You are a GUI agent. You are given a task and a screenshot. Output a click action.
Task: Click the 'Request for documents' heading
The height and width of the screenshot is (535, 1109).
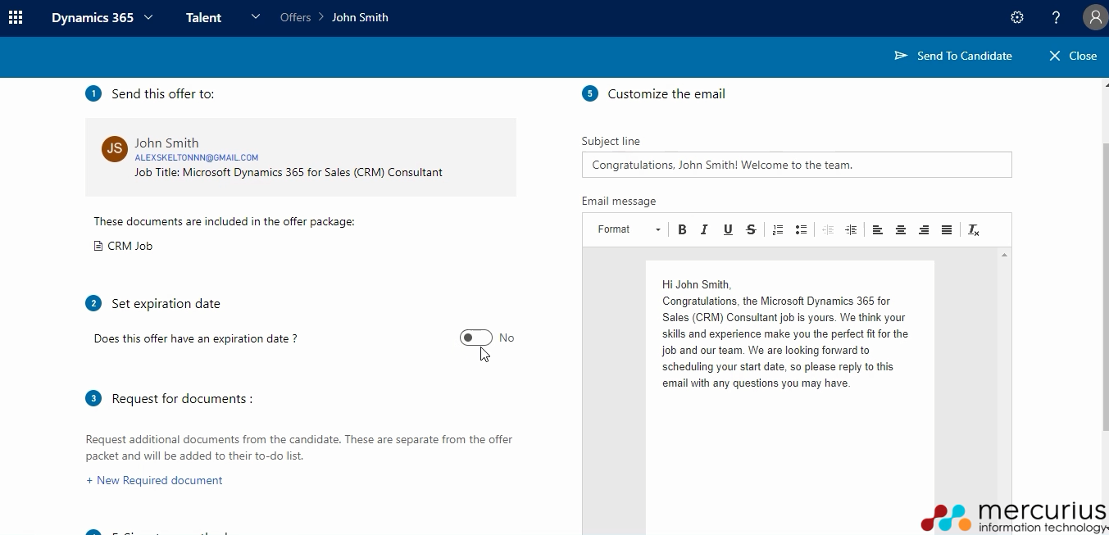(x=182, y=398)
